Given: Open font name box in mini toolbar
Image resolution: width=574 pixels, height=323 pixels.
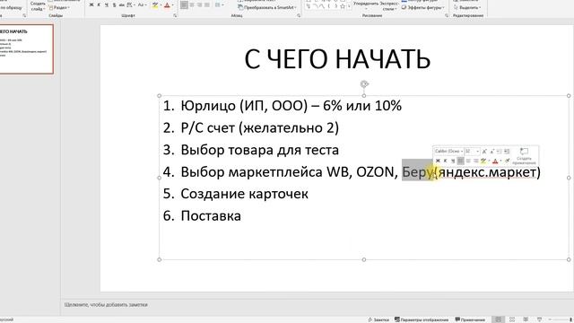Looking at the screenshot, I should (x=448, y=152).
